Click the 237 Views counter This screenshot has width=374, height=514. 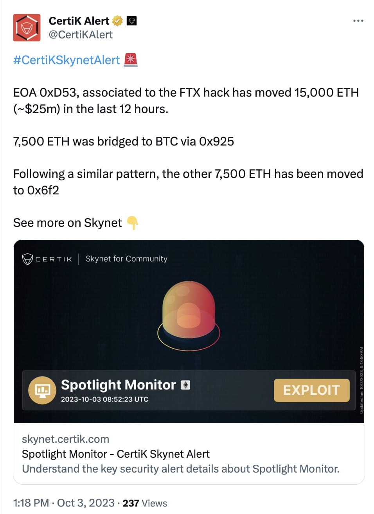click(145, 503)
